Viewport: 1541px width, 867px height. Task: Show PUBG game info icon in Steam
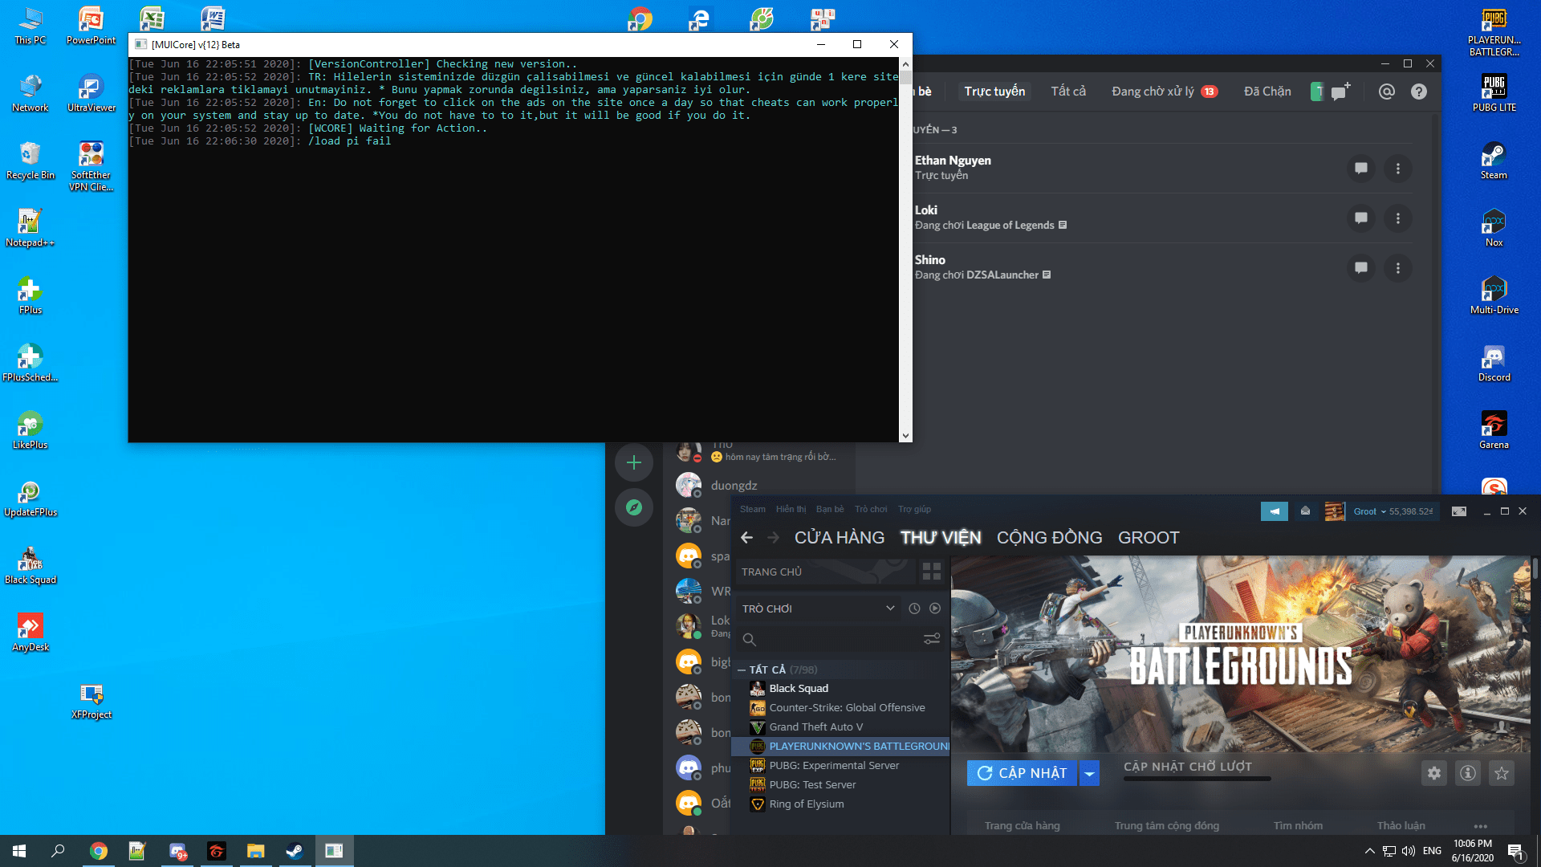1468,773
